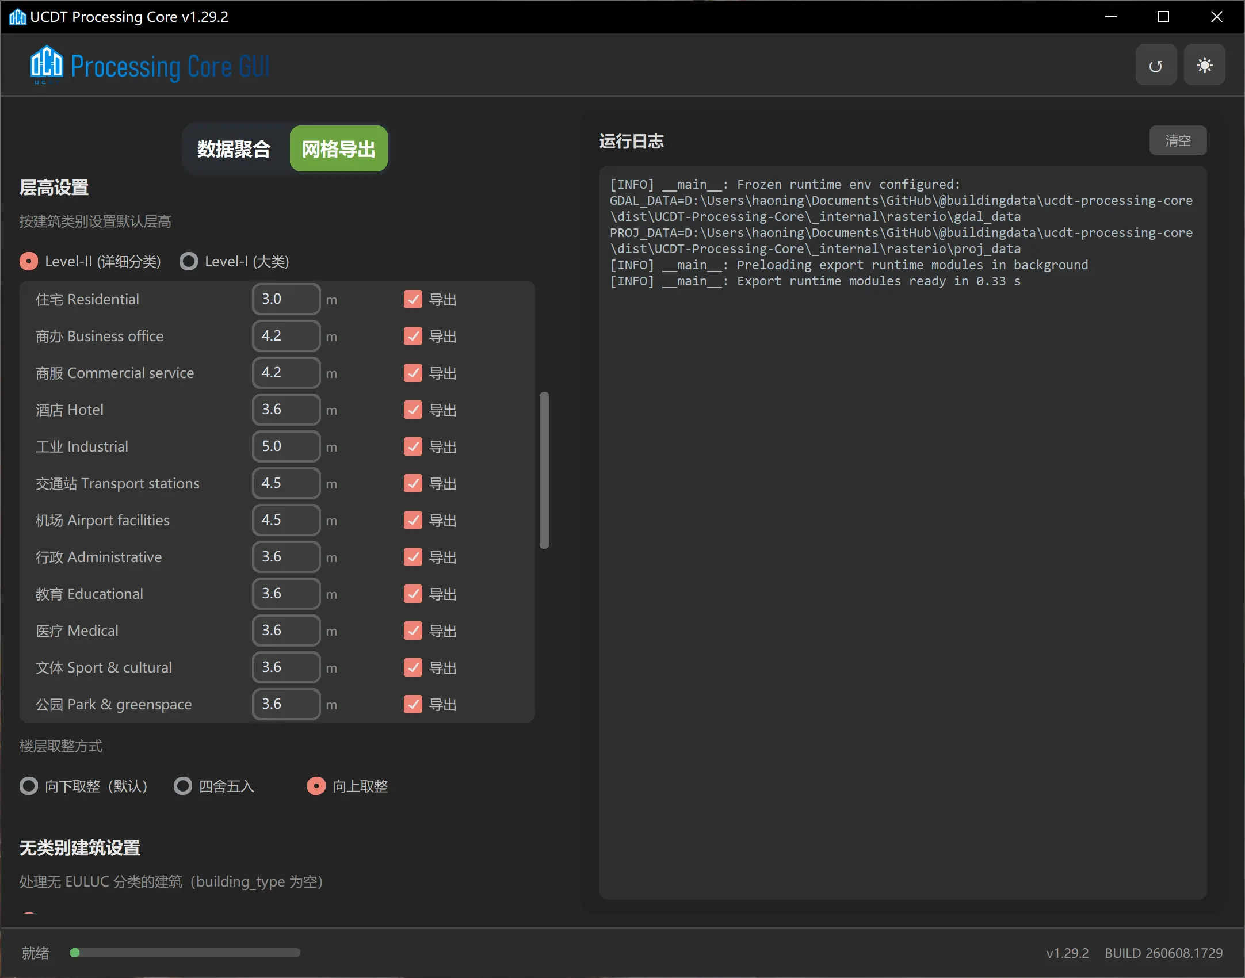This screenshot has height=978, width=1245.
Task: Edit Administrative floor height field
Action: [286, 557]
